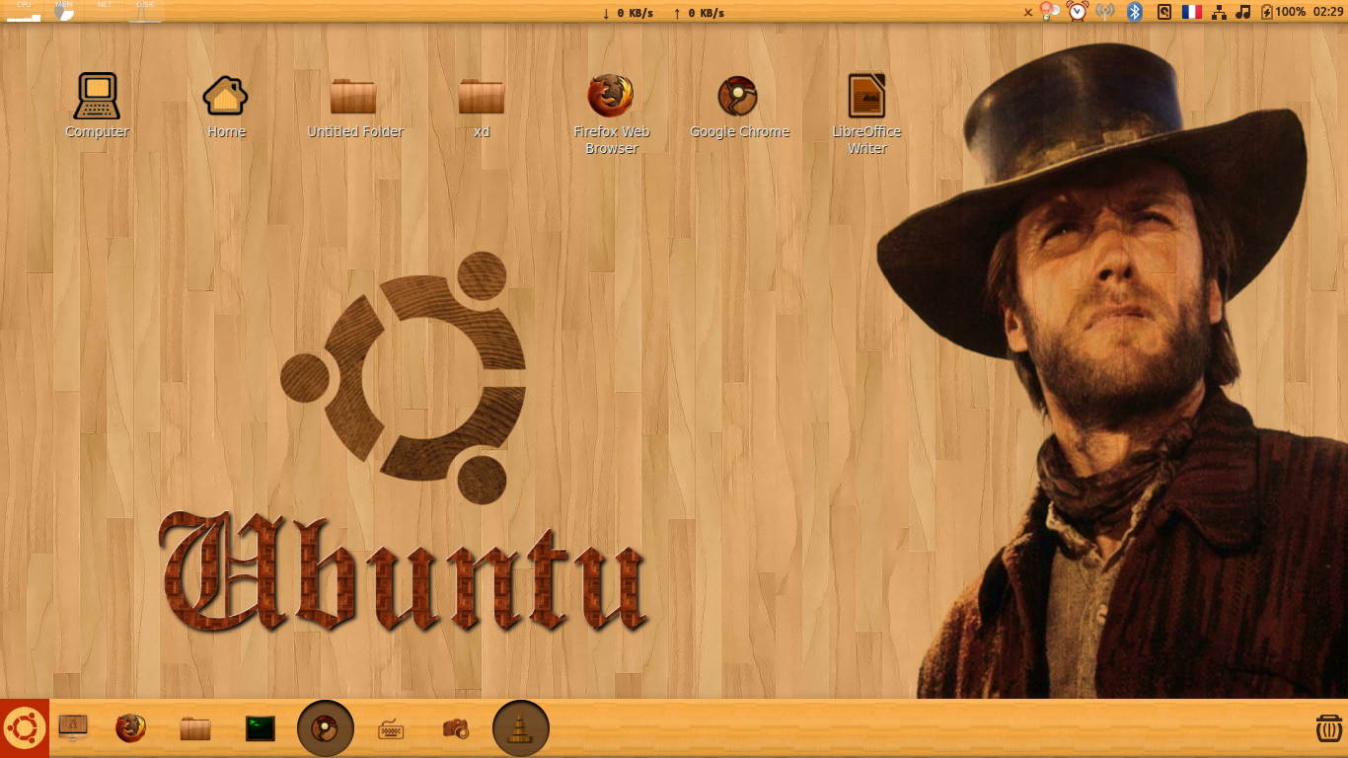Click the DISK activity indicator
This screenshot has height=758, width=1348.
[x=145, y=11]
